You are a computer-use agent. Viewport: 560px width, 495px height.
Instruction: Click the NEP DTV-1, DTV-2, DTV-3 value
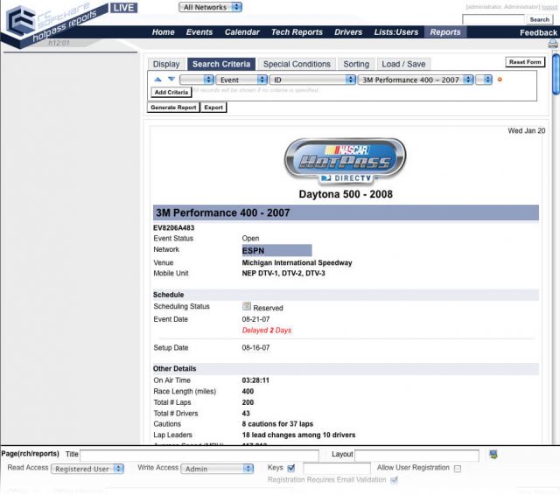[x=283, y=274]
